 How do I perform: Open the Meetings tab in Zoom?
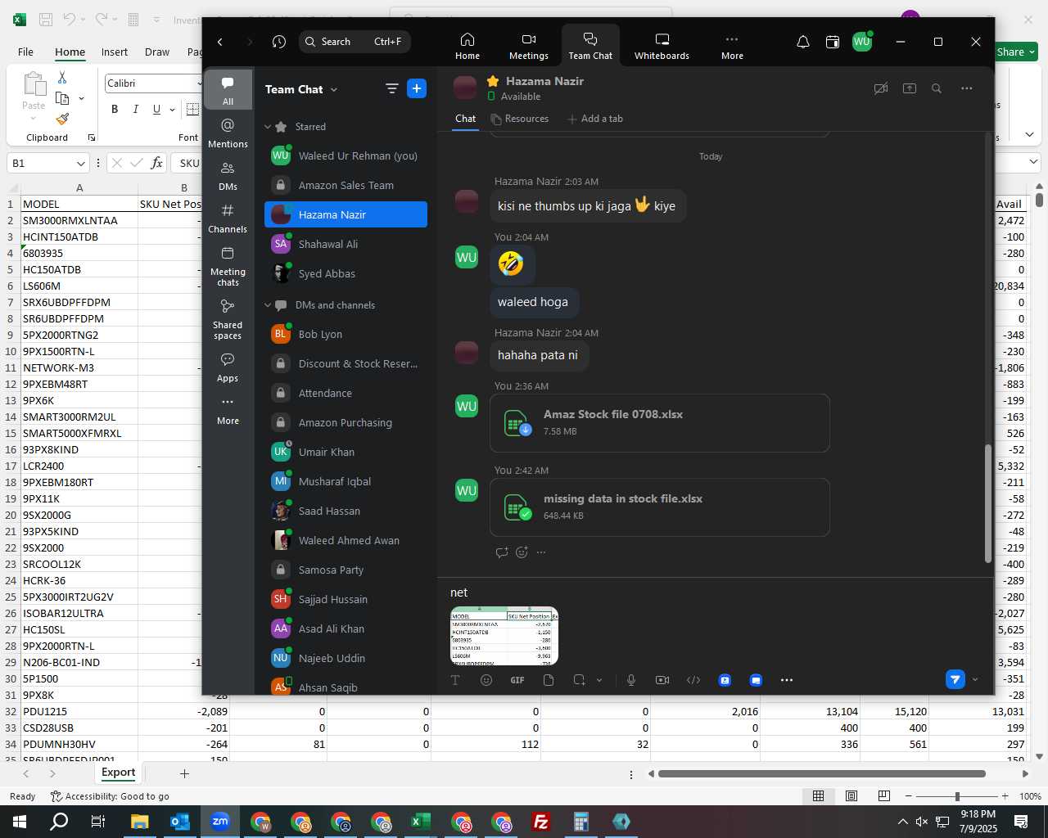click(x=529, y=46)
